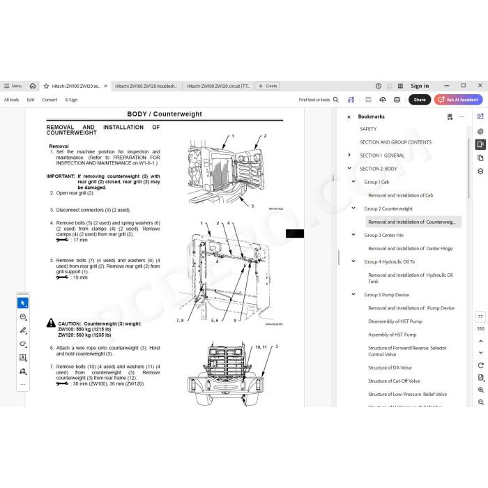Select Removal and Installation of Counterweight bookmark
This screenshot has width=488, height=488.
pyautogui.click(x=412, y=222)
